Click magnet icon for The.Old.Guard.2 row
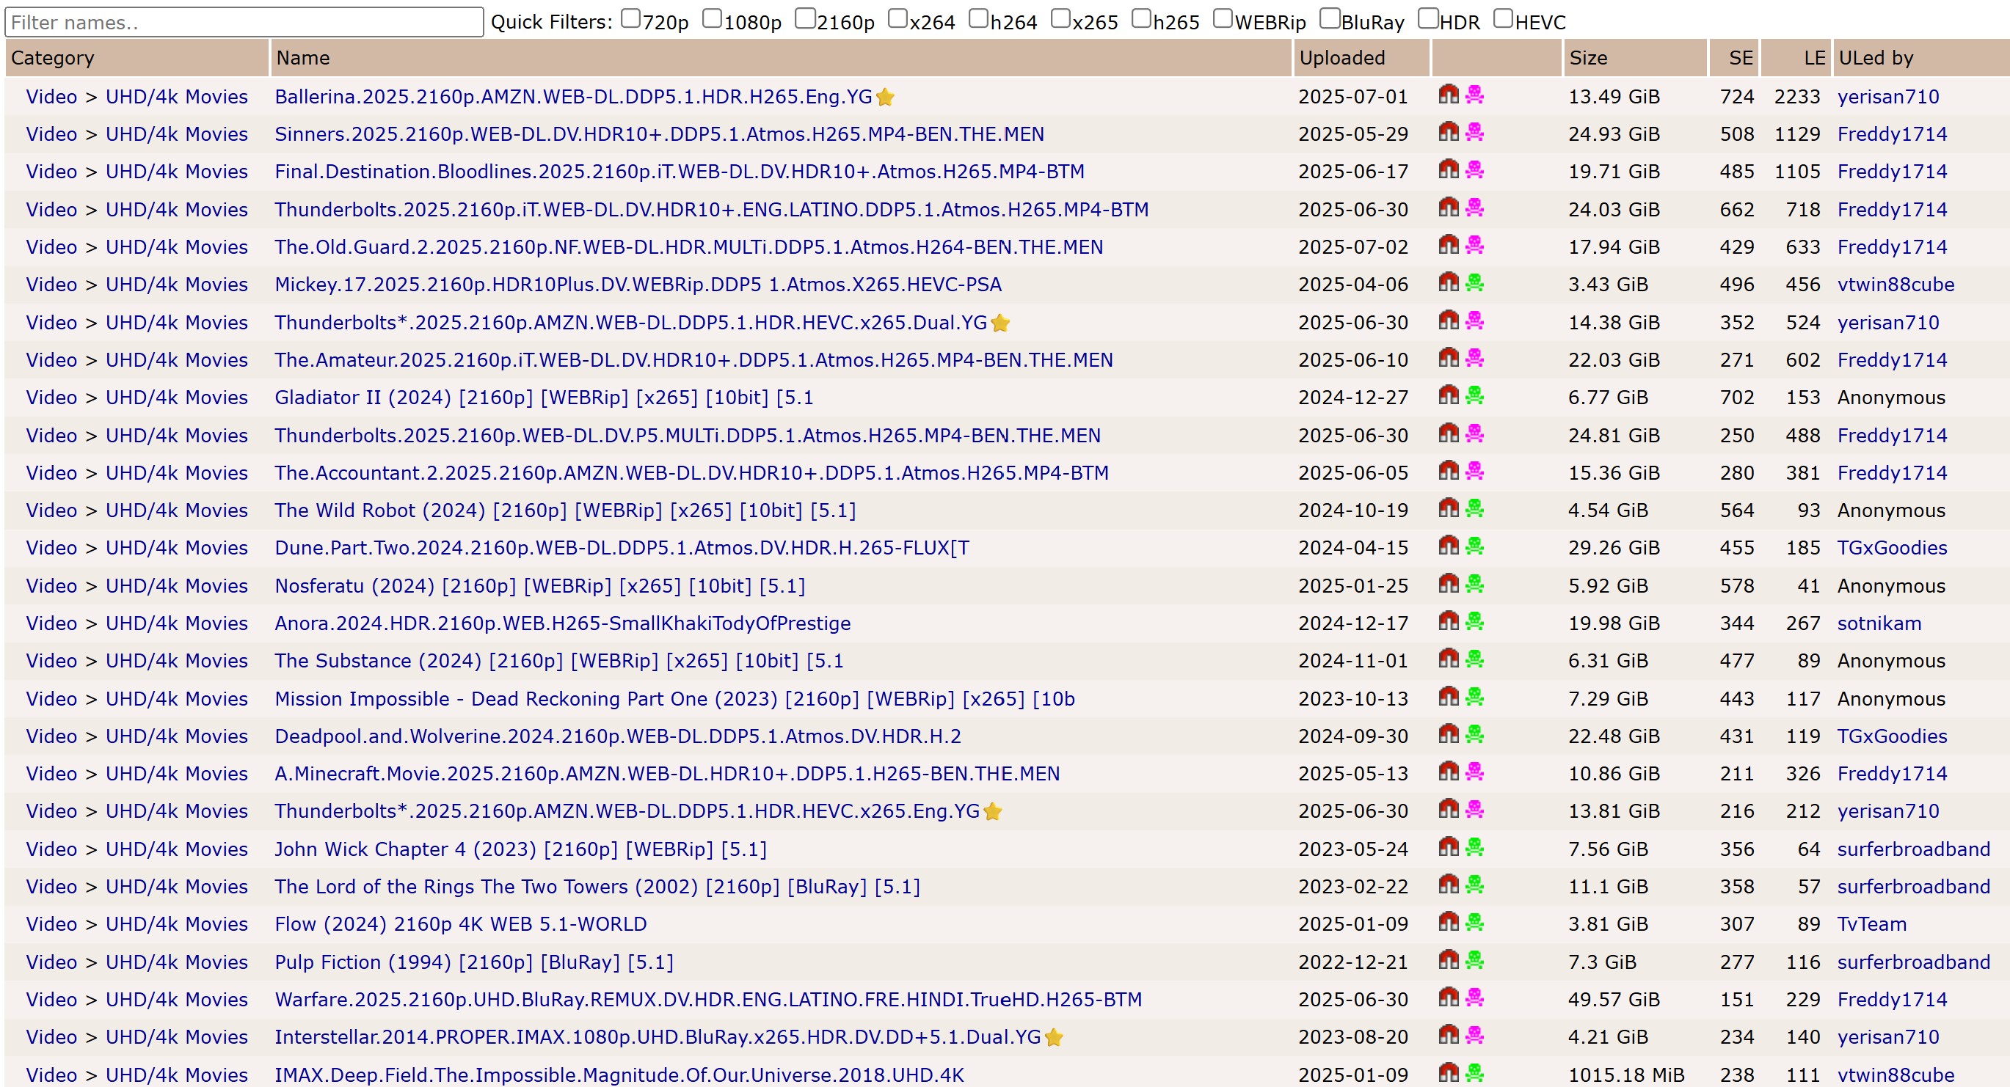This screenshot has width=2010, height=1087. (x=1448, y=246)
